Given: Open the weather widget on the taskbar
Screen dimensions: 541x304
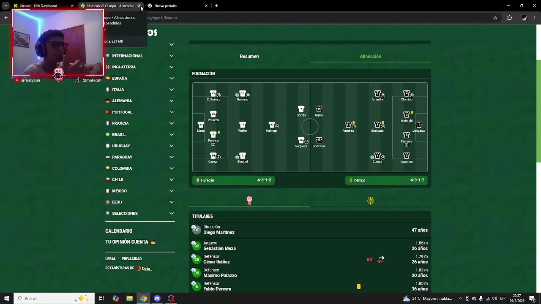Looking at the screenshot, I should click(x=427, y=299).
